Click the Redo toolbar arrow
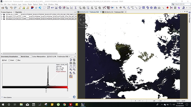The width and height of the screenshot is (191, 107). tap(15, 8)
